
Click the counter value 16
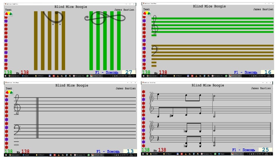(268, 72)
